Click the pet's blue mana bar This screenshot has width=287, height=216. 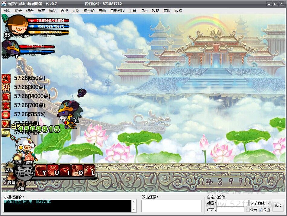(37, 51)
